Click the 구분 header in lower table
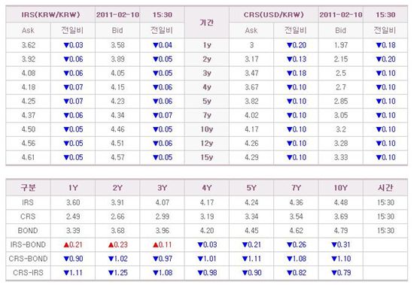 (x=28, y=188)
